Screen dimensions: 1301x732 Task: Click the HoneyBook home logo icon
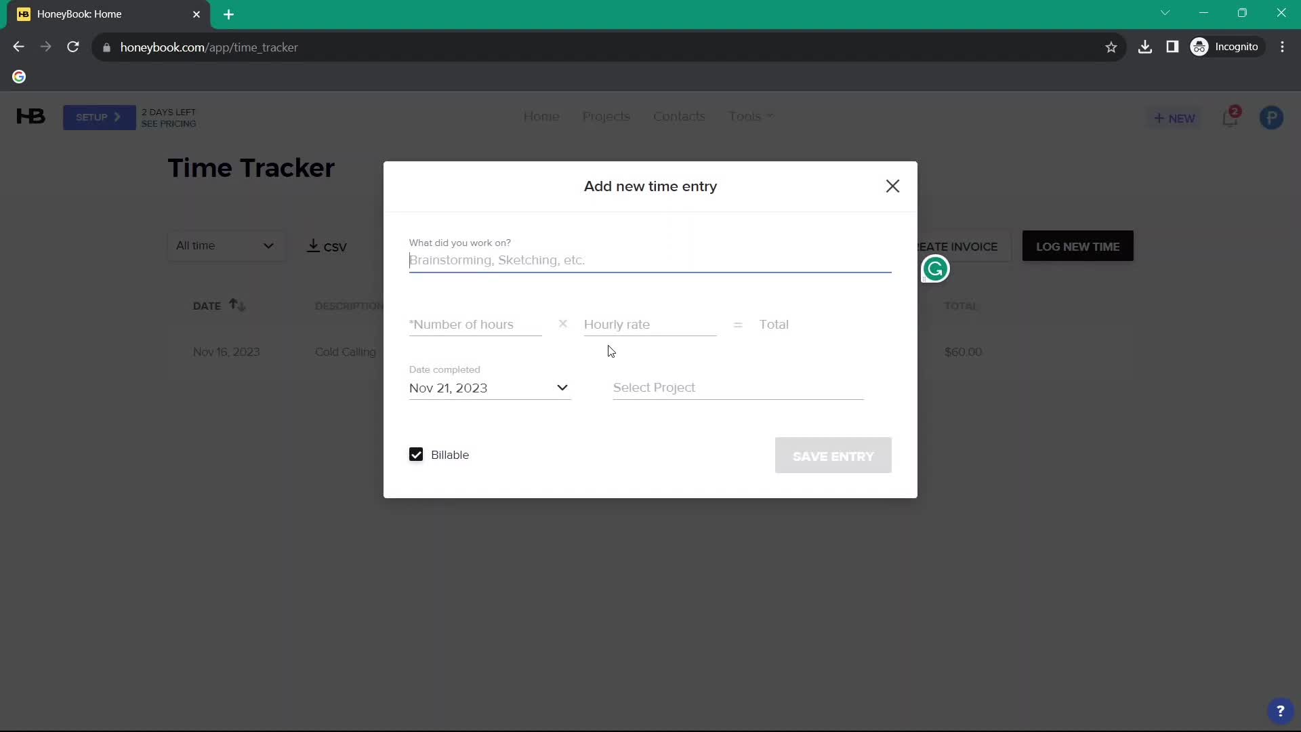click(30, 117)
